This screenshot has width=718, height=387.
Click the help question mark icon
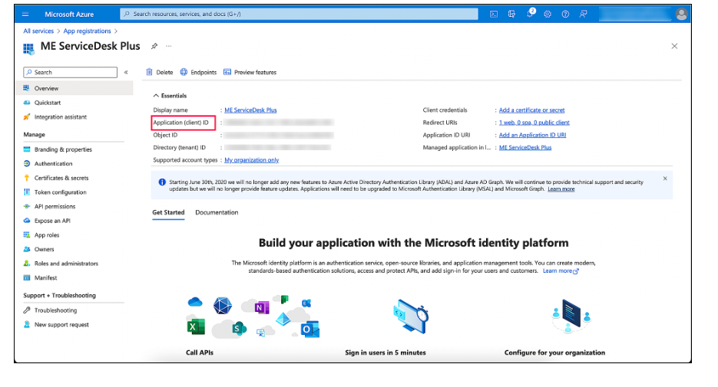coord(565,14)
